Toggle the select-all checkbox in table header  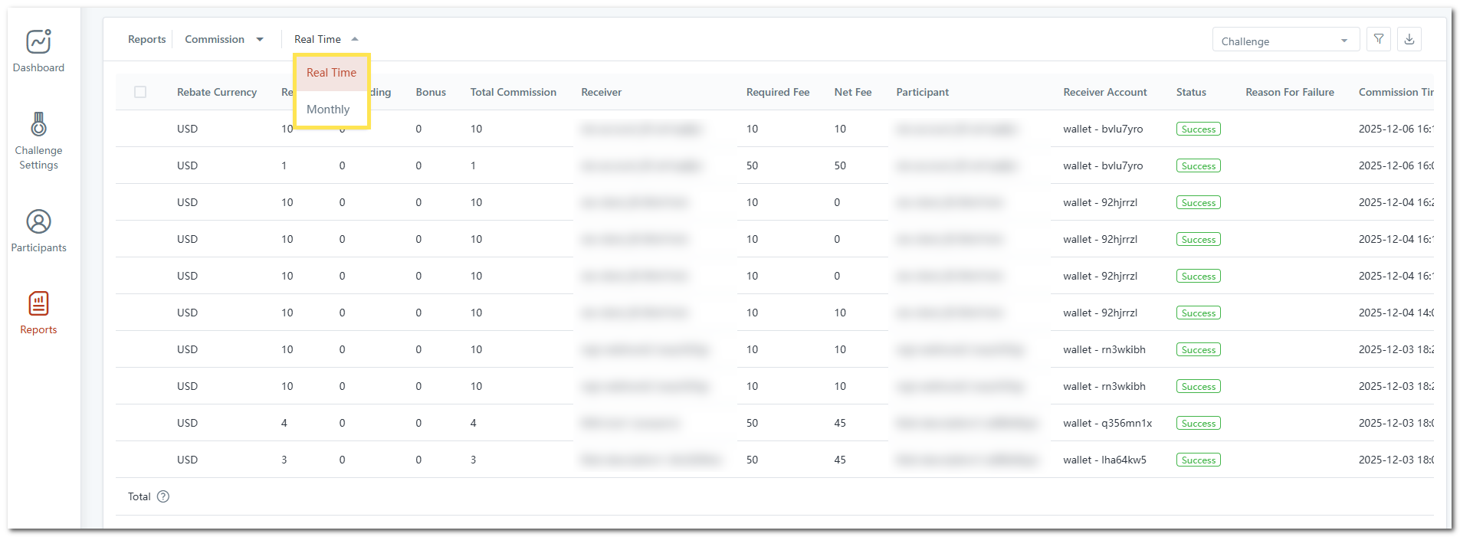point(140,92)
